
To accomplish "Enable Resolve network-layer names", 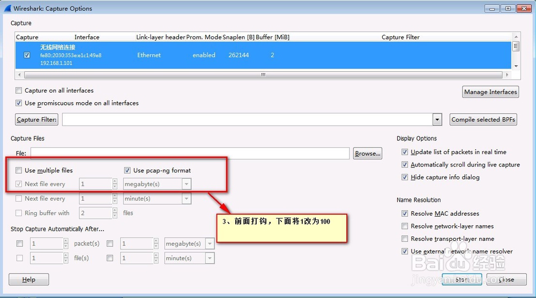I will [405, 226].
